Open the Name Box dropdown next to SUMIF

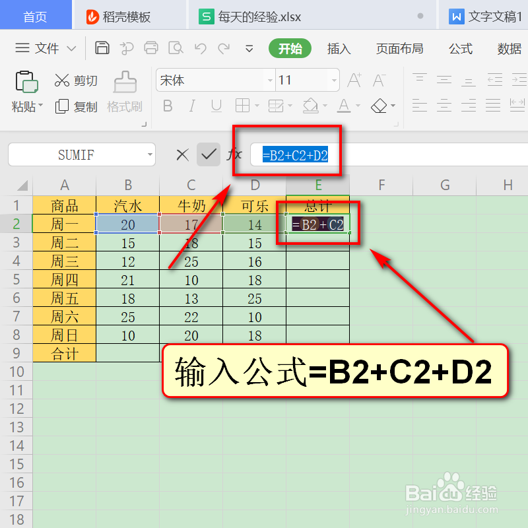coord(149,154)
